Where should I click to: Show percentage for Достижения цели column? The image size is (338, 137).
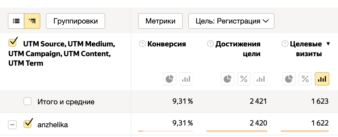[x=244, y=79]
